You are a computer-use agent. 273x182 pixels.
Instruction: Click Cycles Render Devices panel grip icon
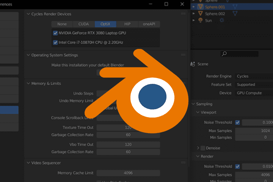[x=183, y=14]
